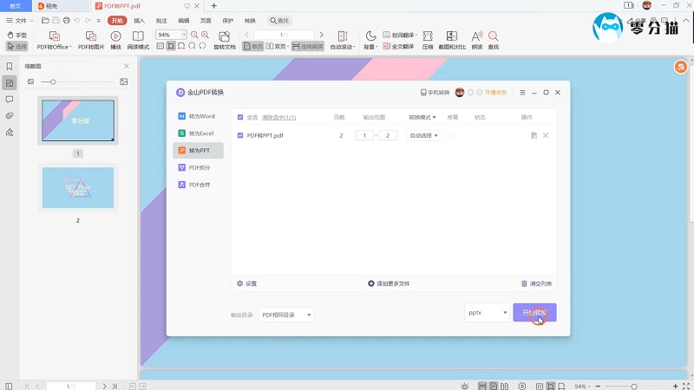The height and width of the screenshot is (390, 694).
Task: Start the 朗读 read-aloud feature
Action: click(x=476, y=40)
